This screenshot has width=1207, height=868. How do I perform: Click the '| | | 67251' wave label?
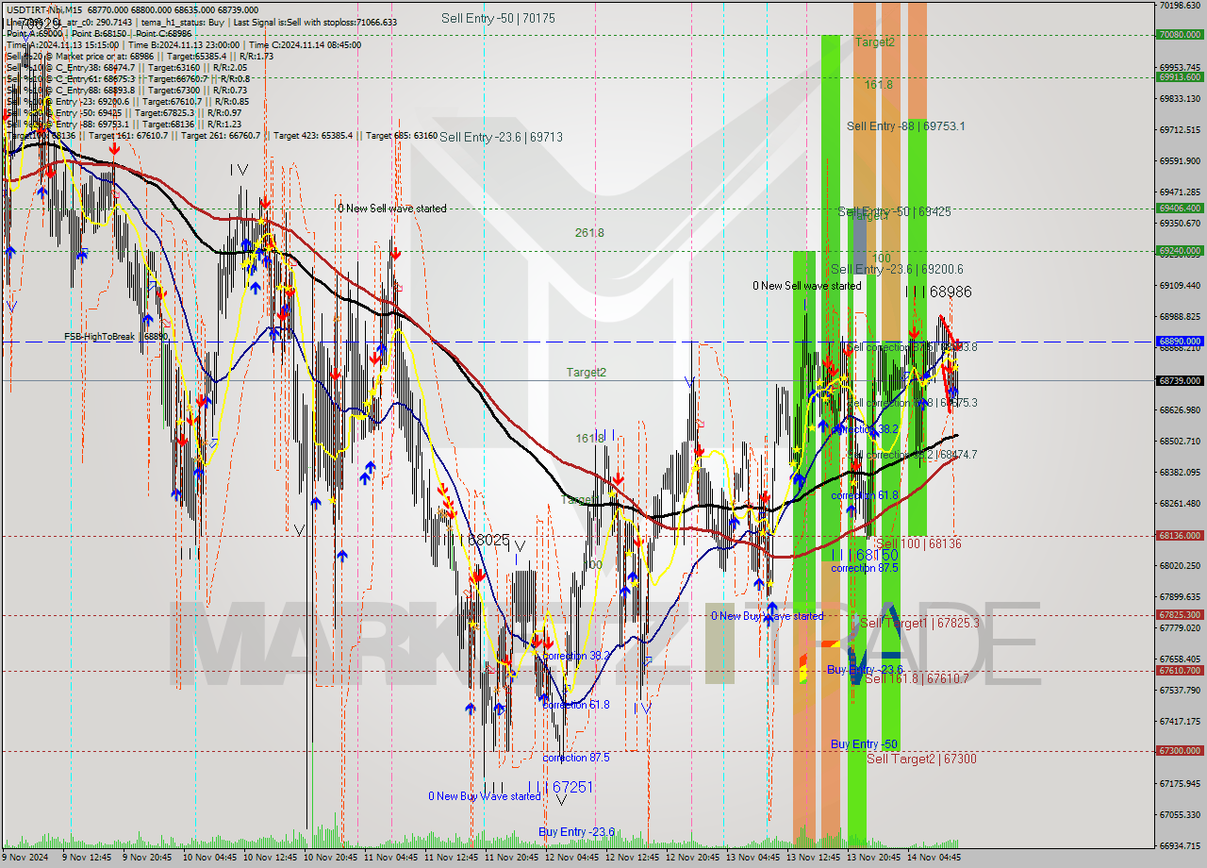[x=560, y=786]
